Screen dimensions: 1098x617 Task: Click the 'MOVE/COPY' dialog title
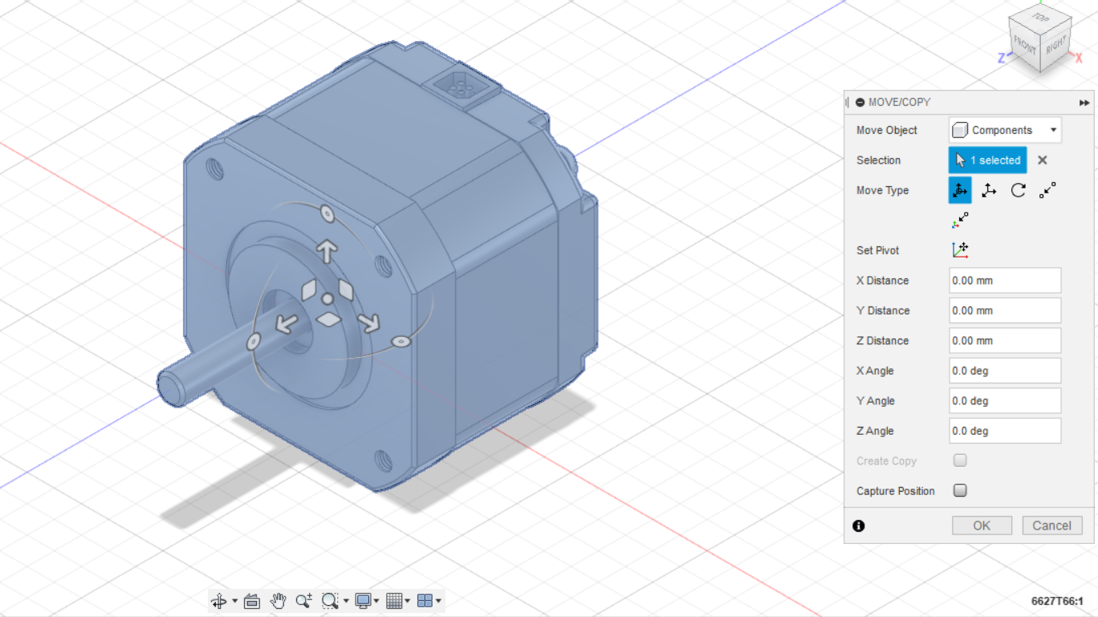900,103
